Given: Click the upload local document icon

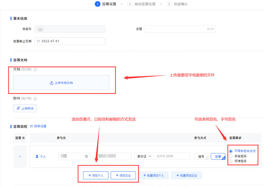Looking at the screenshot, I should point(52,83).
